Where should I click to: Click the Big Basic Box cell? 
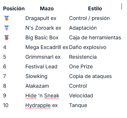[x=42, y=38]
